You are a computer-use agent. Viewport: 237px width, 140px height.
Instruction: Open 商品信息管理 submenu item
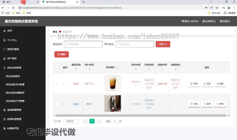[13, 76]
